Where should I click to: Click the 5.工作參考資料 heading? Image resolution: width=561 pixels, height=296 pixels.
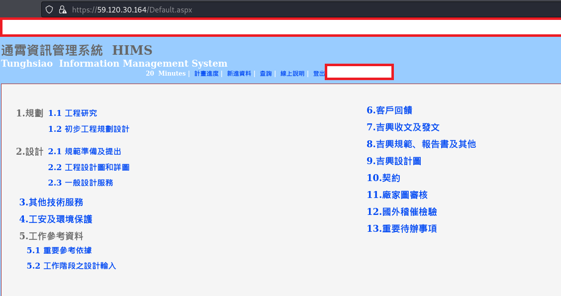click(x=51, y=236)
